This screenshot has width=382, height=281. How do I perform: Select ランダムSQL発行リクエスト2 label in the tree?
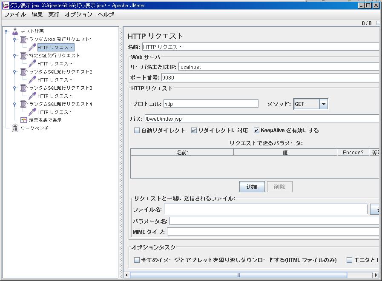pyautogui.click(x=61, y=72)
